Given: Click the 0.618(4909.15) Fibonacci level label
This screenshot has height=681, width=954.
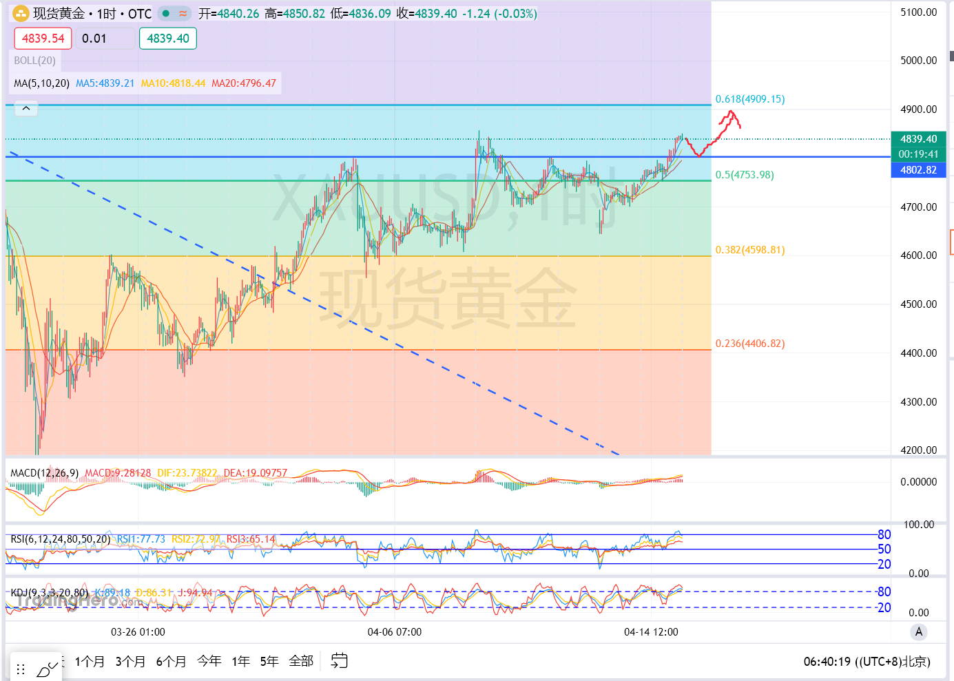Looking at the screenshot, I should tap(750, 99).
